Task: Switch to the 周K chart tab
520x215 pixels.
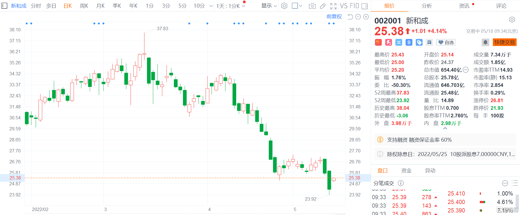Action: pos(84,6)
